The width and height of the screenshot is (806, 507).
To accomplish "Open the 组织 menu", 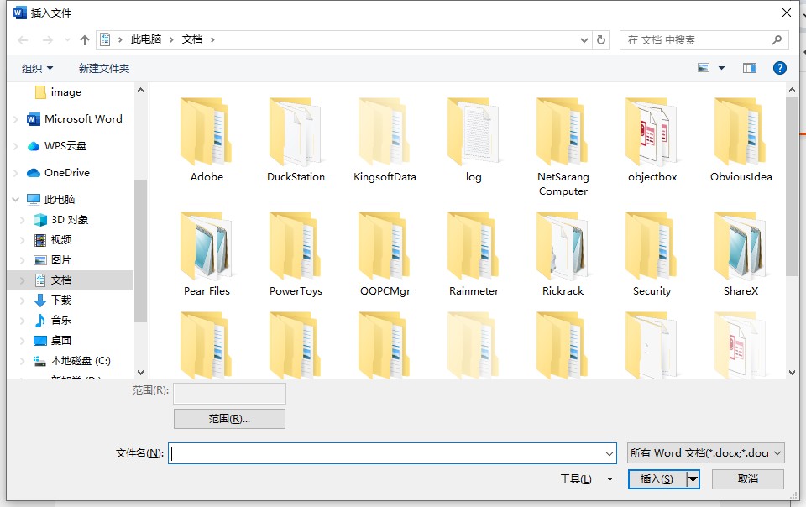I will (x=37, y=68).
